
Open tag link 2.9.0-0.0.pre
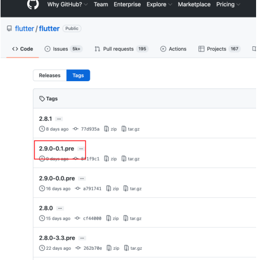coord(57,178)
